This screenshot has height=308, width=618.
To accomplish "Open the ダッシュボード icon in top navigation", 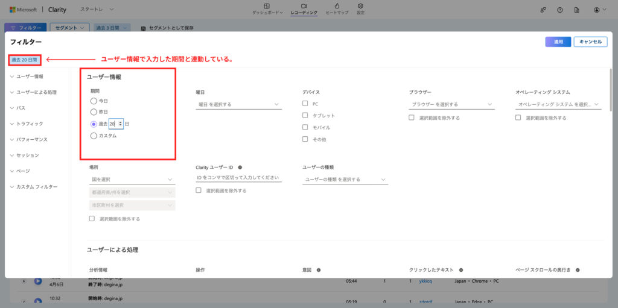I will (267, 6).
